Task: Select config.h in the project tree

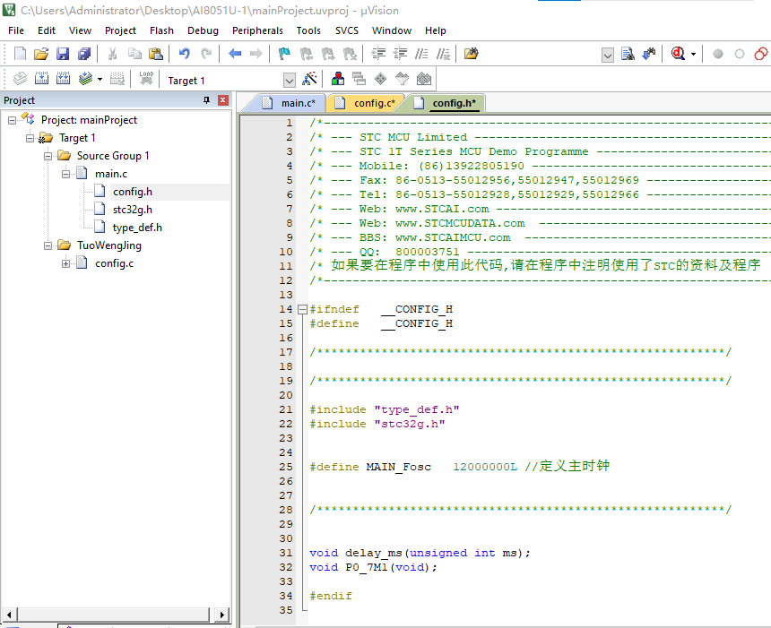Action: [x=133, y=192]
